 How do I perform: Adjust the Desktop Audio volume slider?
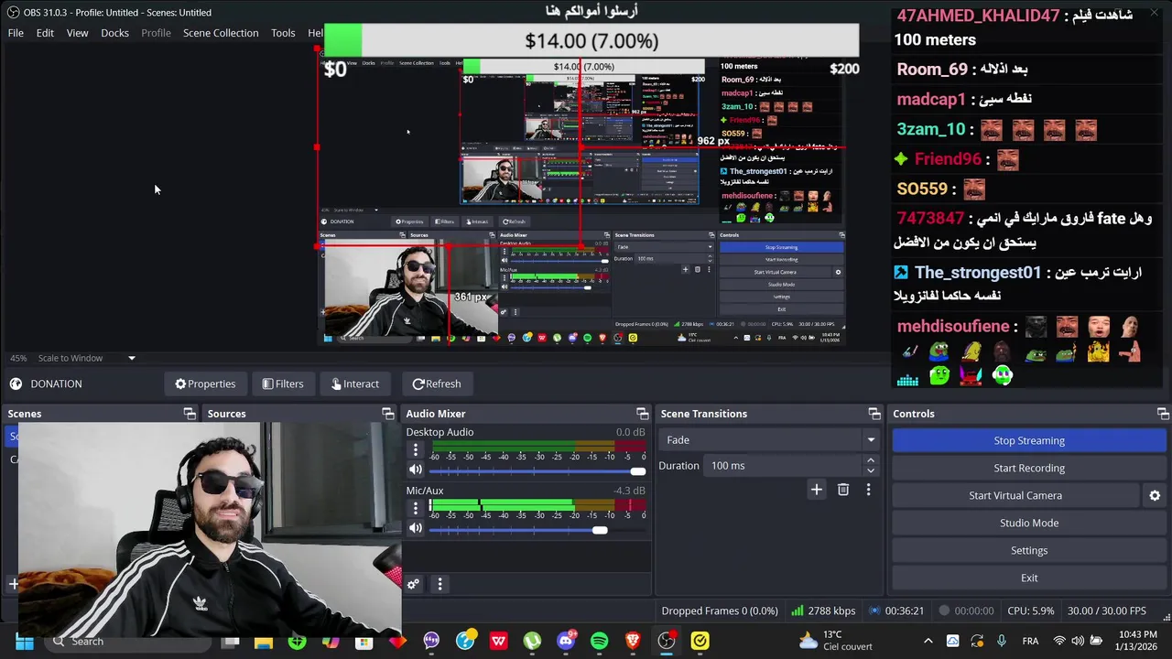(x=537, y=471)
